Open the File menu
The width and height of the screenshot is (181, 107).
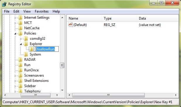7,11
